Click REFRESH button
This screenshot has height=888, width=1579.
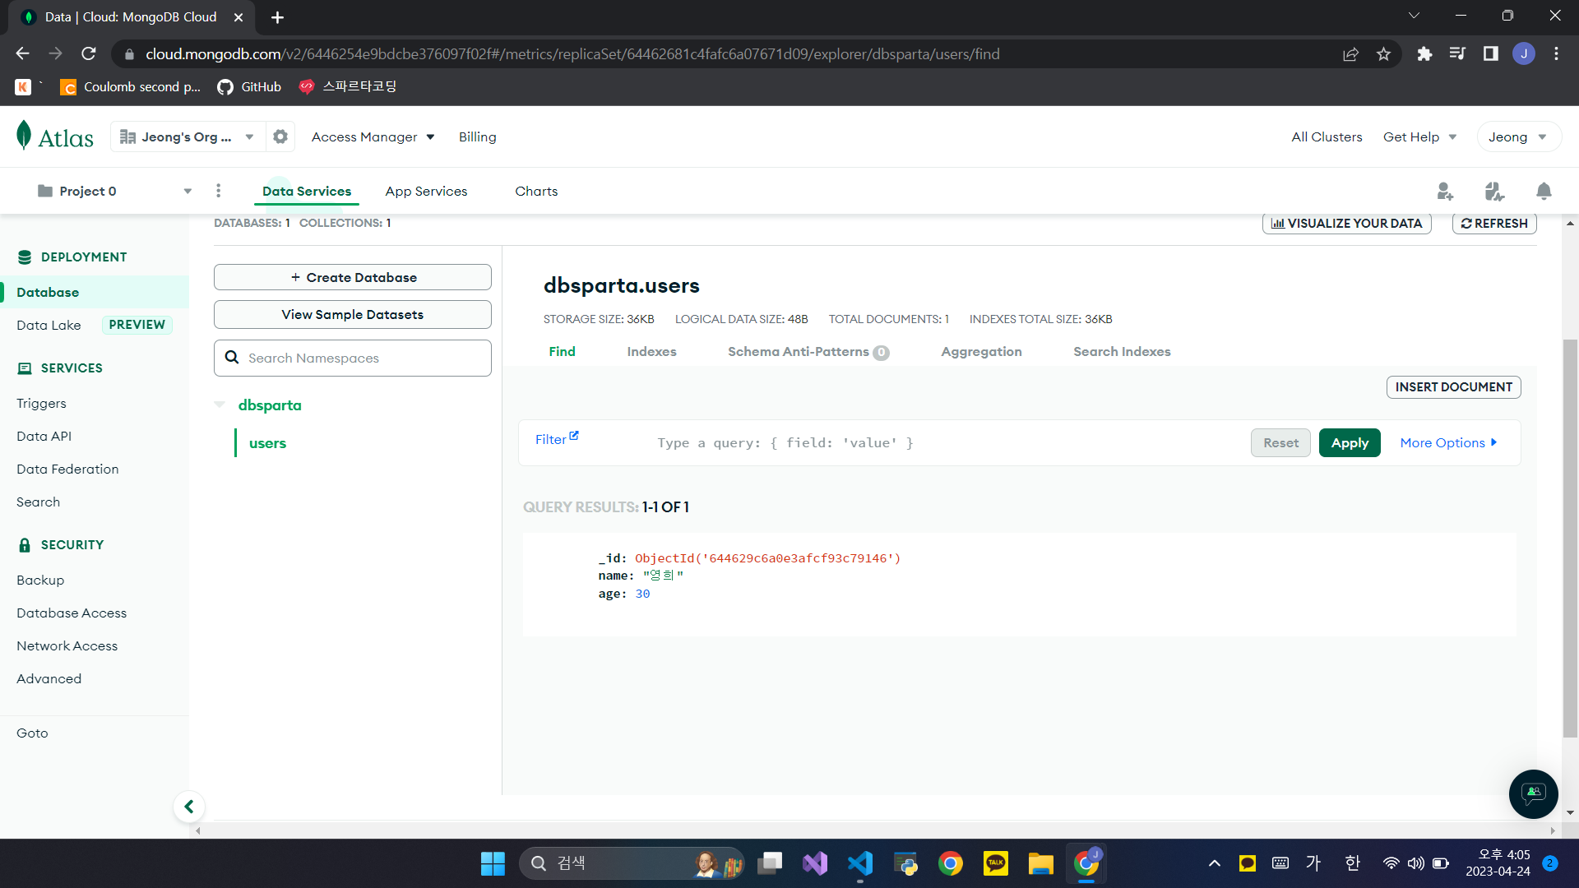pos(1494,223)
